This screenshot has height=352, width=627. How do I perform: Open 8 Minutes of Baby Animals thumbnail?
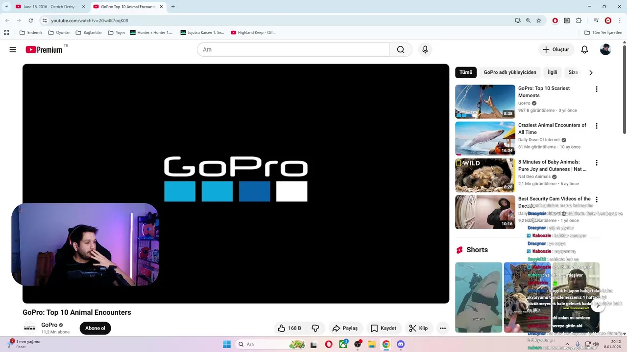click(485, 175)
